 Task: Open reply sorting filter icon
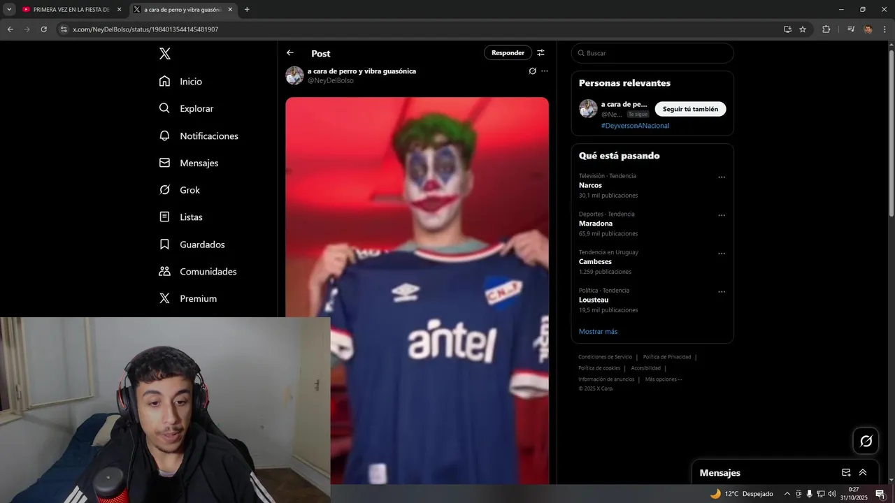tap(540, 52)
